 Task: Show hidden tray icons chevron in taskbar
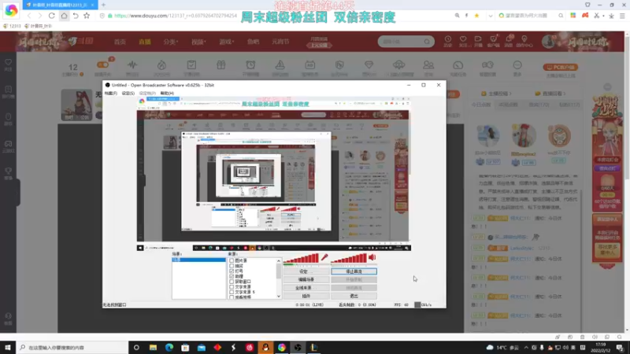tap(526, 348)
